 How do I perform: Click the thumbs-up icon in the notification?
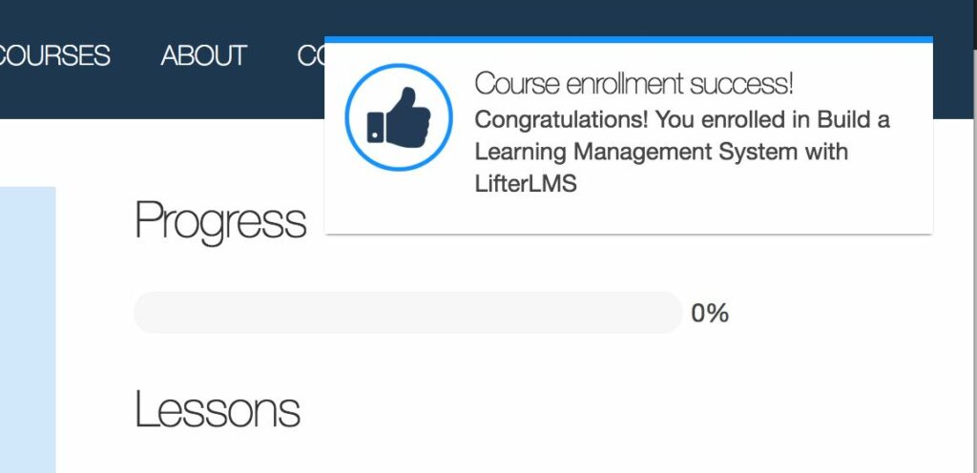click(399, 117)
